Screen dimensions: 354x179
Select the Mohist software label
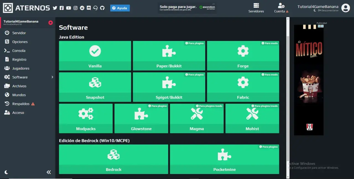point(252,129)
